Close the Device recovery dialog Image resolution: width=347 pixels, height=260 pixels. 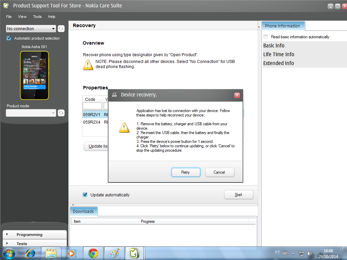[x=237, y=95]
